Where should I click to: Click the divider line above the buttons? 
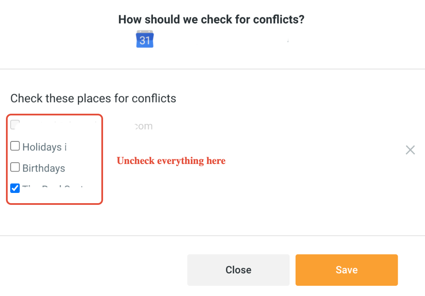point(212,236)
